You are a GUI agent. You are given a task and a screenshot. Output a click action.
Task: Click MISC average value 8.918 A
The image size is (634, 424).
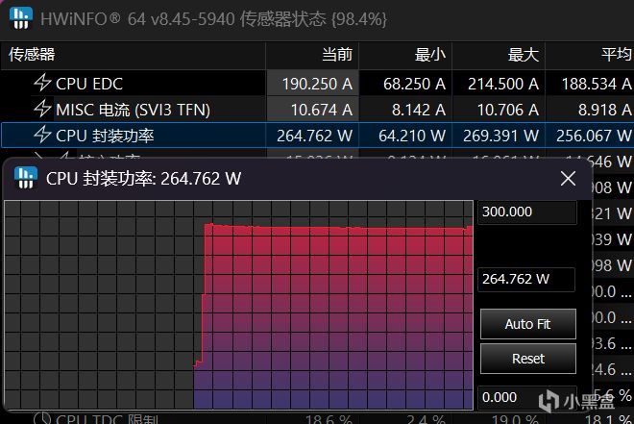[604, 110]
